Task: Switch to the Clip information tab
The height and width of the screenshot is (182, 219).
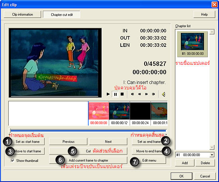Action: click(22, 14)
